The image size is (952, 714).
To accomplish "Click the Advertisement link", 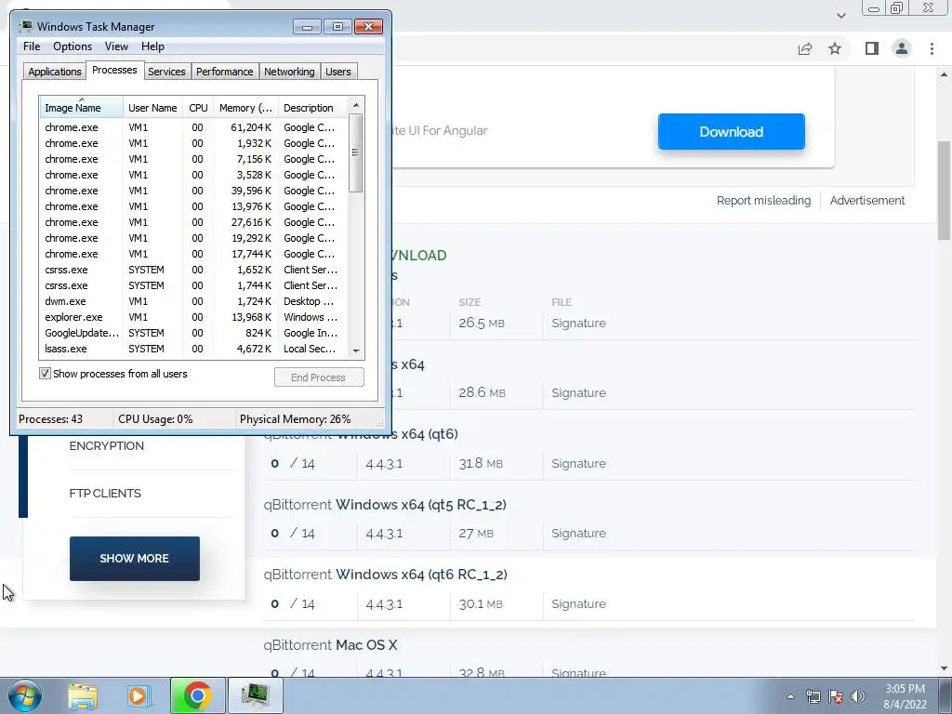I will pos(867,201).
